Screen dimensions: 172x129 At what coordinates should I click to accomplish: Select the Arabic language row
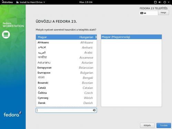click(x=66, y=53)
